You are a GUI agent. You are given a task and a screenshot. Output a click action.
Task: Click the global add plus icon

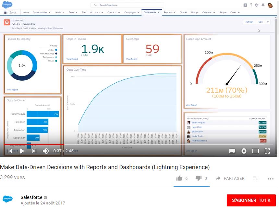tap(245, 5)
